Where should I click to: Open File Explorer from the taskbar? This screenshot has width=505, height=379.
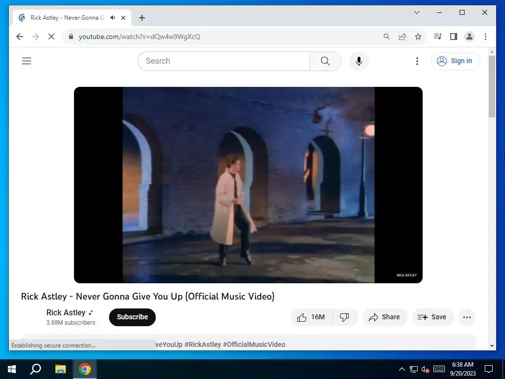click(60, 369)
